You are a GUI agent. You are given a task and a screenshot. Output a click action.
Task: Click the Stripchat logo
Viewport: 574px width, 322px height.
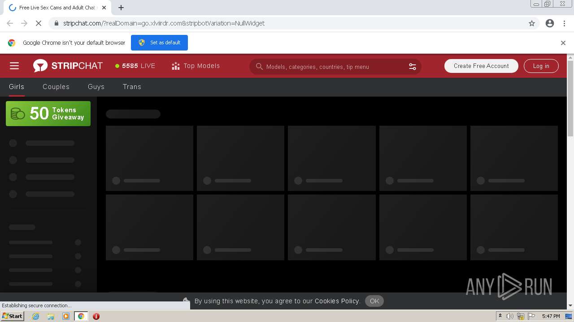click(68, 66)
